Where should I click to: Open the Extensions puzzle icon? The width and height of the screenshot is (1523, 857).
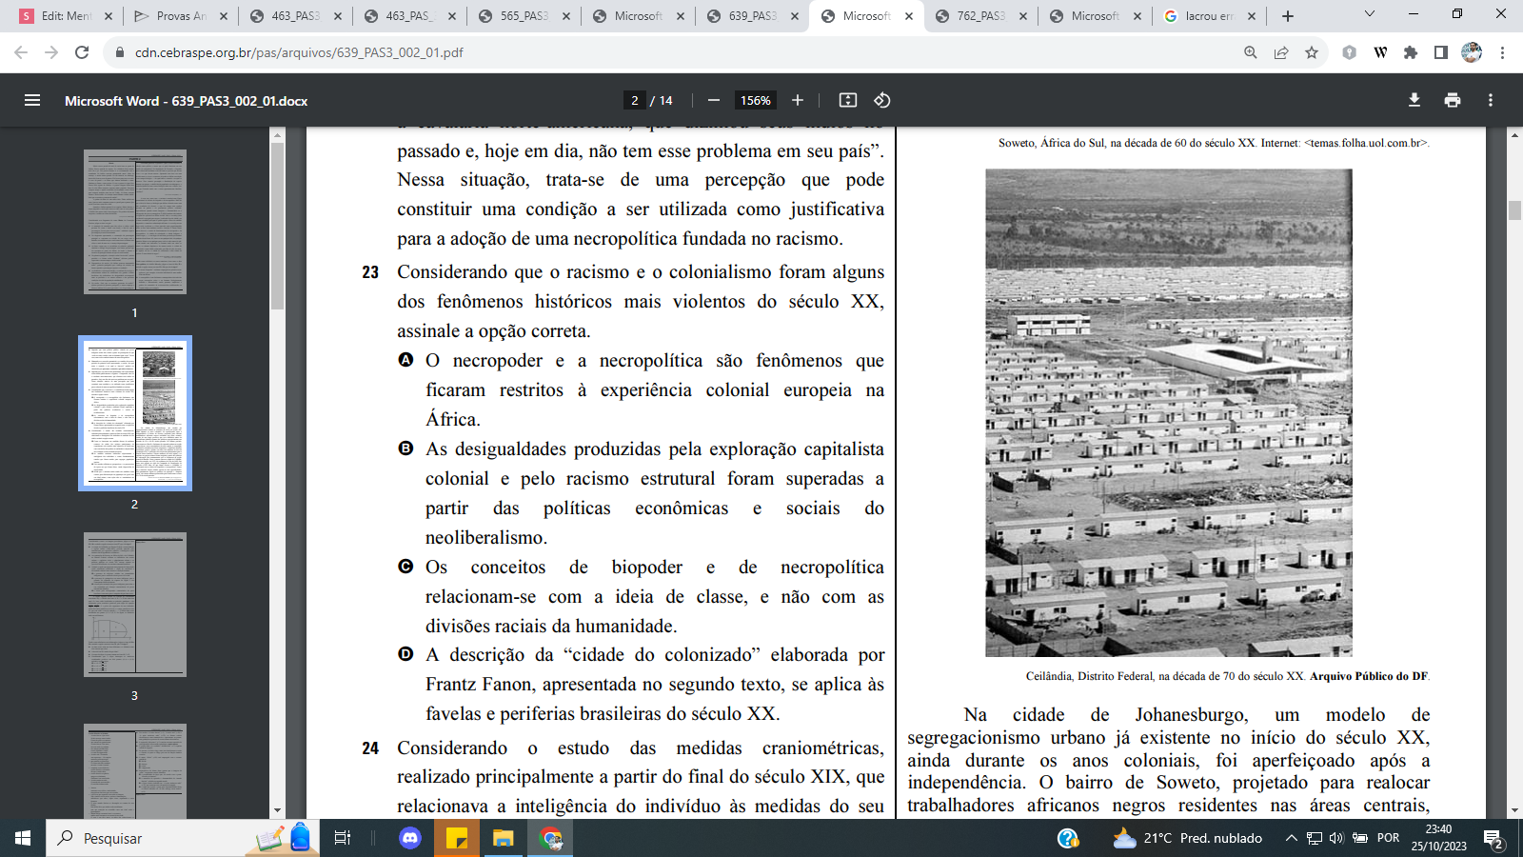(x=1411, y=52)
